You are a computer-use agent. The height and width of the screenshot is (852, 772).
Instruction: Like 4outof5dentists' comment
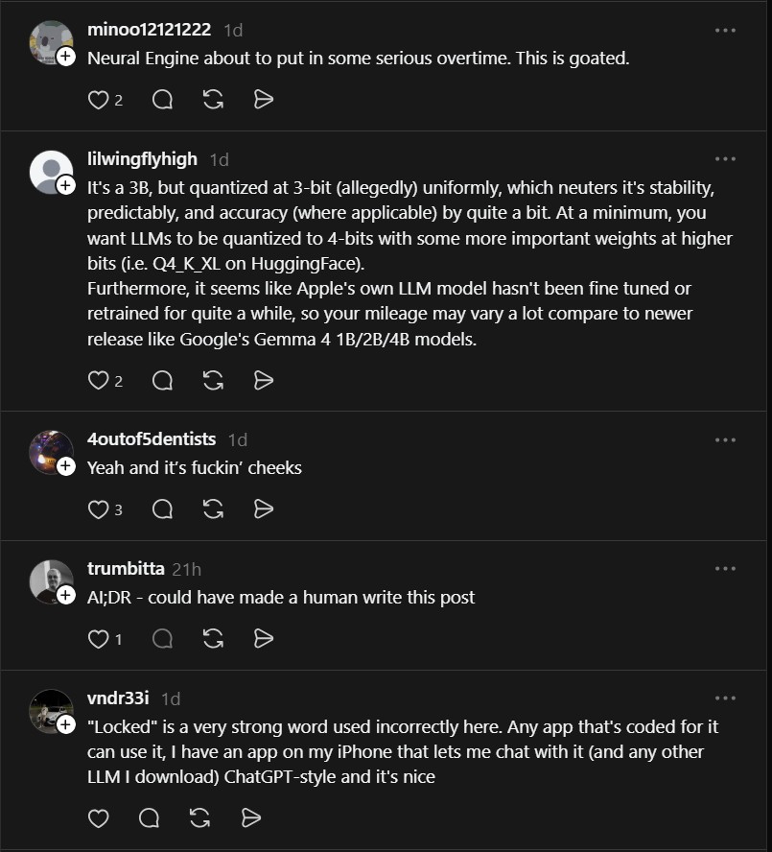click(99, 509)
